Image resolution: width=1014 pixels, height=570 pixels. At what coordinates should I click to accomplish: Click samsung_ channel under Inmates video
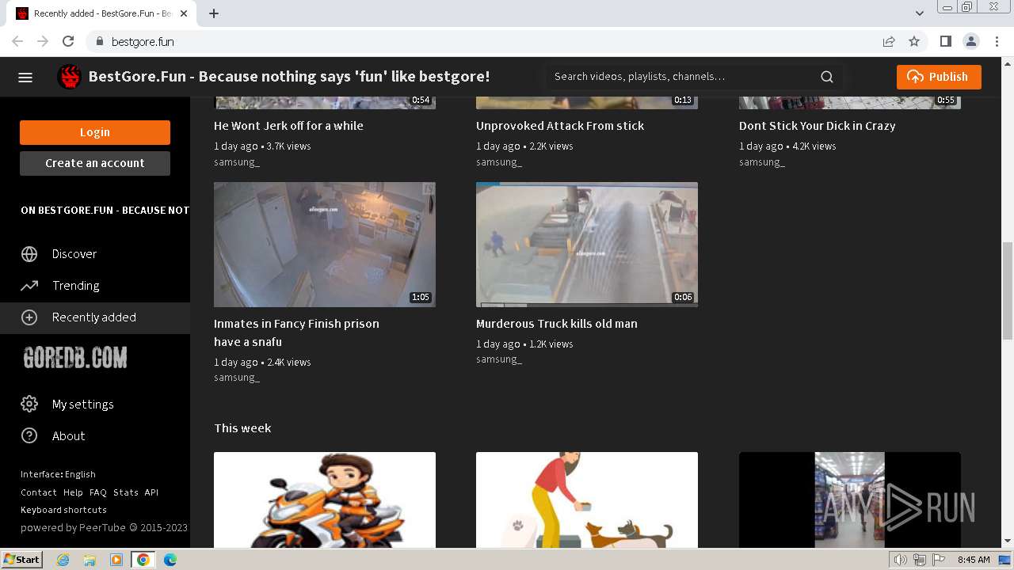pos(237,378)
